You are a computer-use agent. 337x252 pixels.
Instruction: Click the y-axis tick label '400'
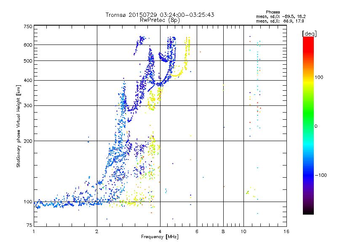click(x=28, y=81)
